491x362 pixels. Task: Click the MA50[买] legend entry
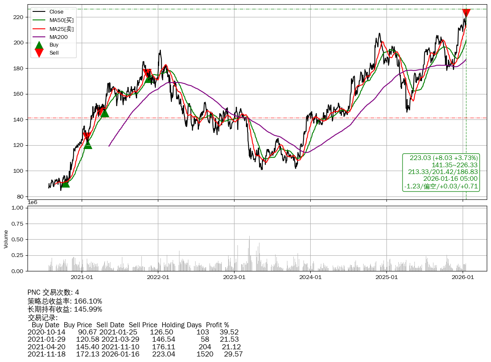[x=61, y=20]
